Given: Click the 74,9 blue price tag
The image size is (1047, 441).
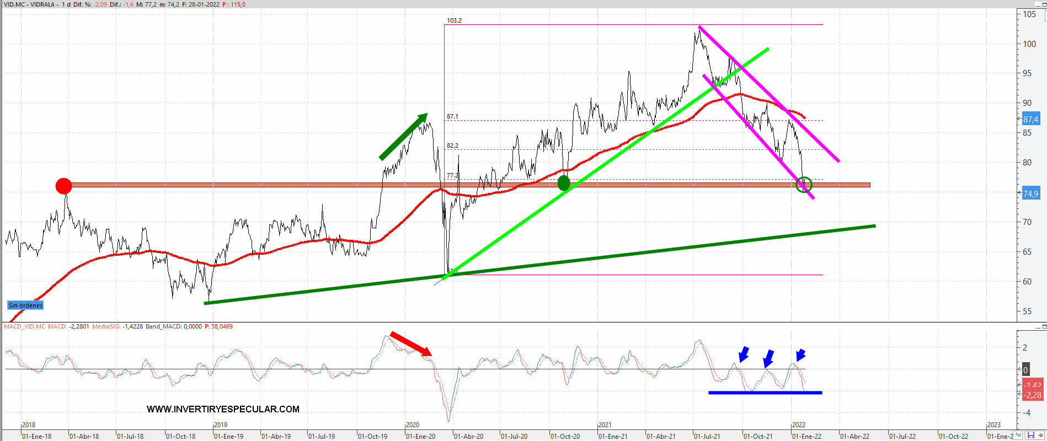Looking at the screenshot, I should 1030,193.
